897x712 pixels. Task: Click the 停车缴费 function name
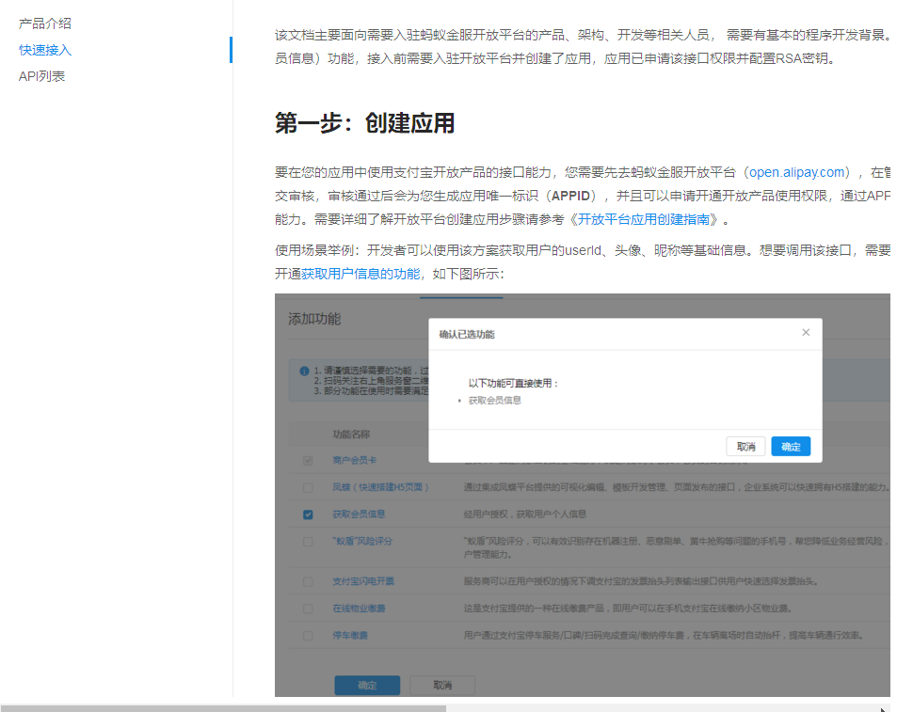point(350,635)
